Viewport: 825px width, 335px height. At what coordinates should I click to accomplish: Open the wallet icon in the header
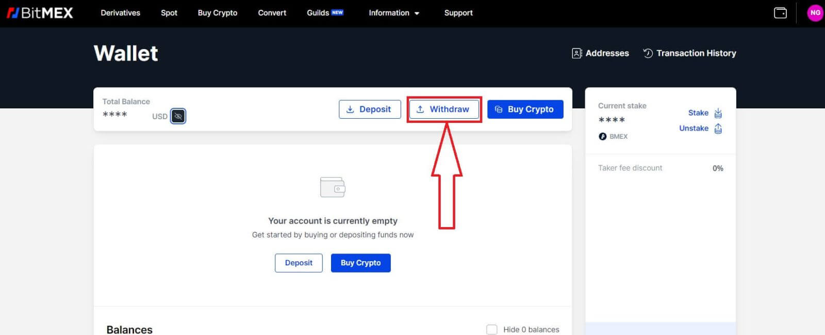point(780,13)
